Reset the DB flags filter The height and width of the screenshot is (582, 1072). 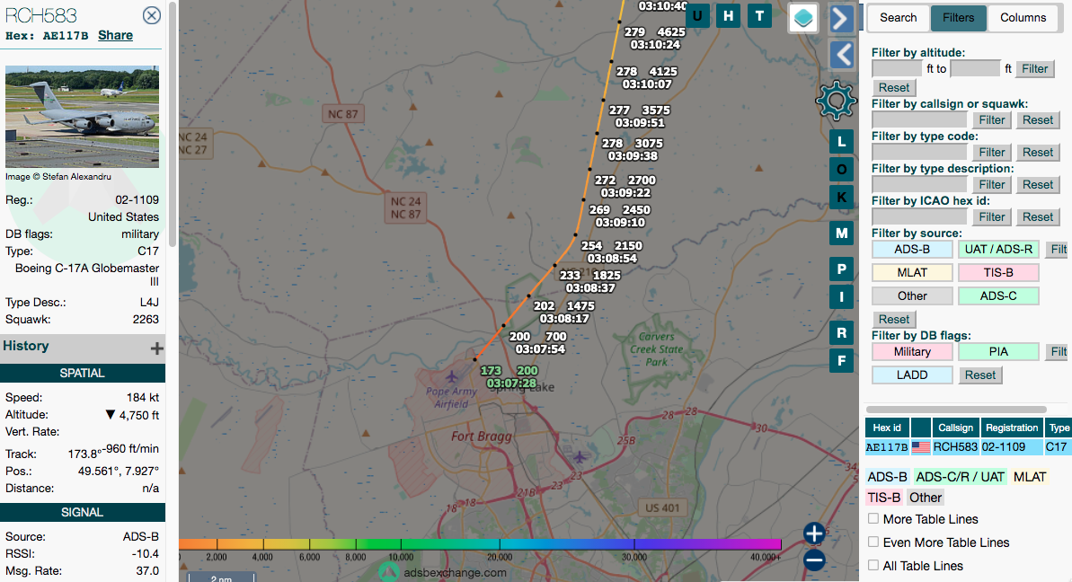tap(980, 375)
